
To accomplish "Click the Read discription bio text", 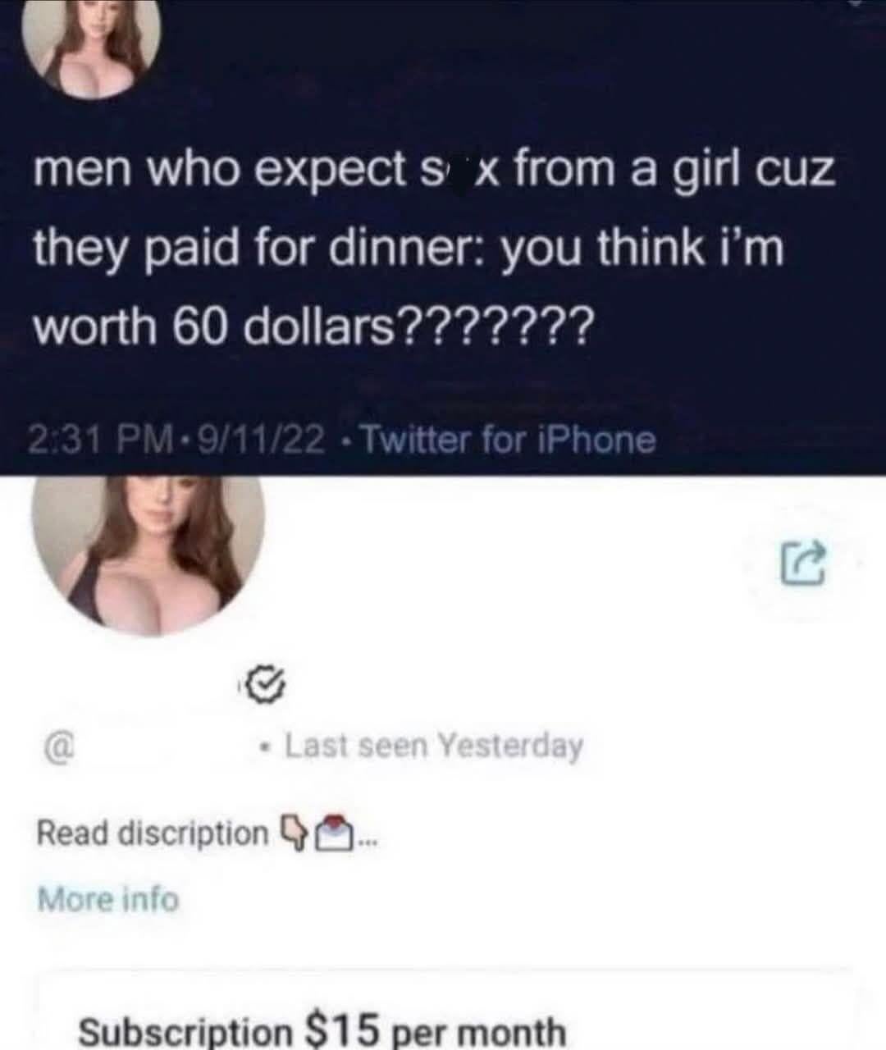I will (153, 833).
